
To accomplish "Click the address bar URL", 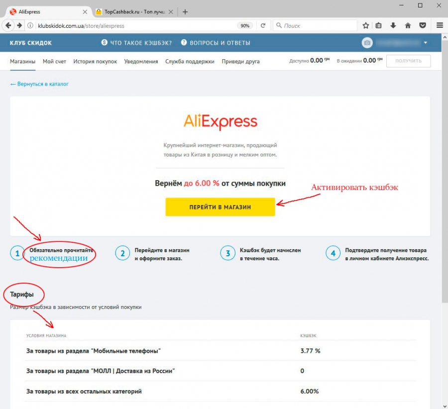I will point(81,26).
